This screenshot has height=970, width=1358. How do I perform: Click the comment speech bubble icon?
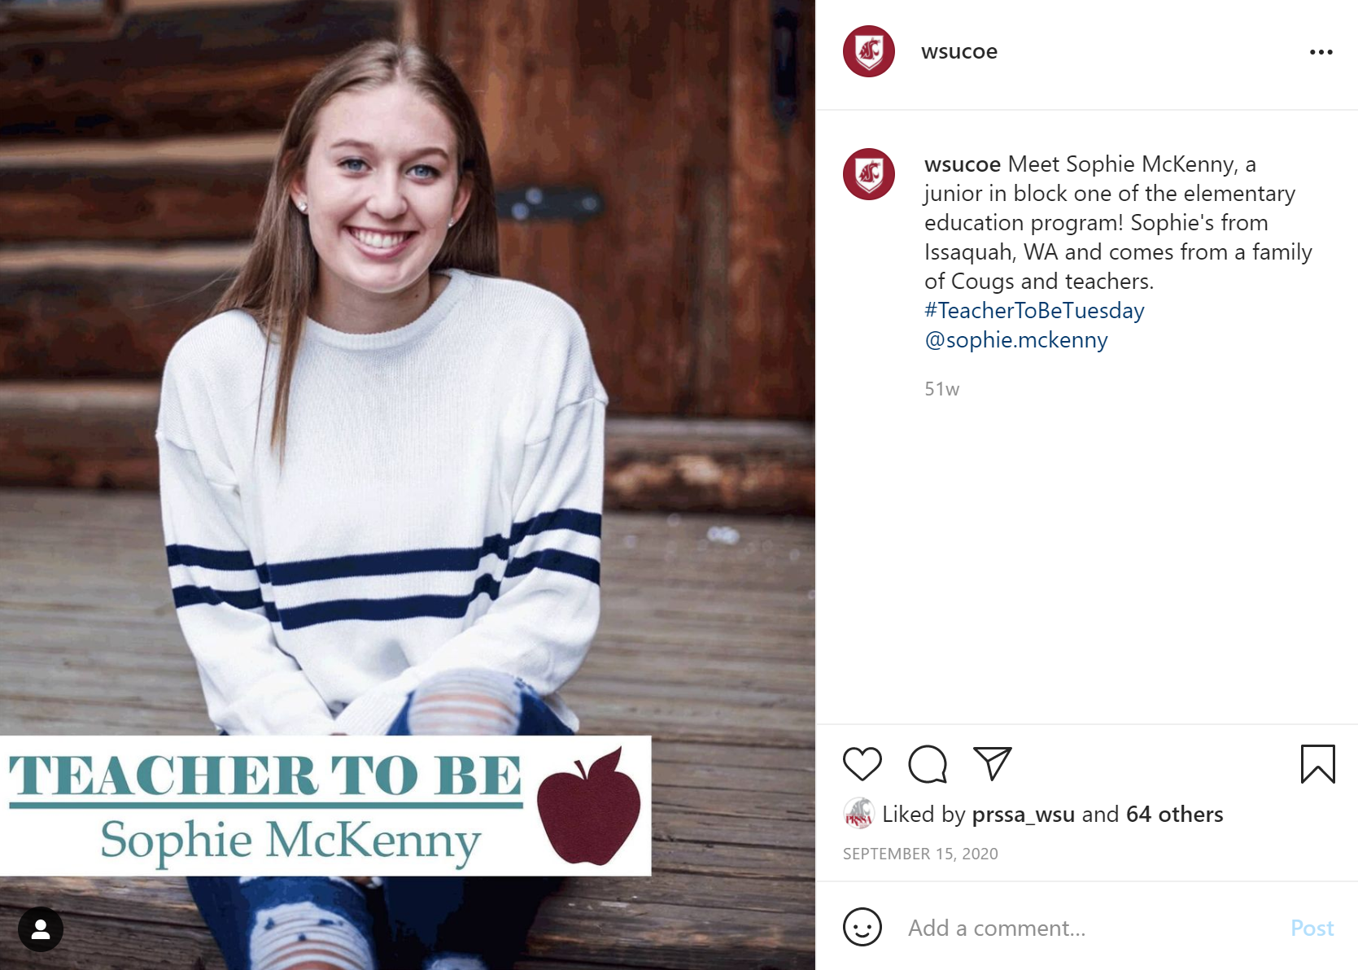(x=928, y=764)
